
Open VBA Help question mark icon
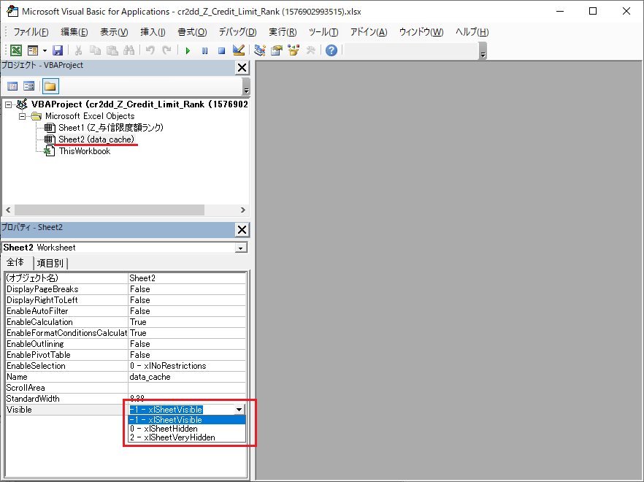point(331,50)
